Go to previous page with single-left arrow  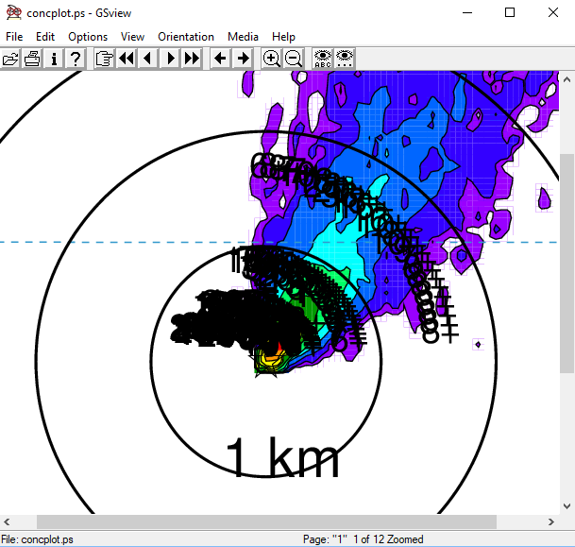tap(148, 59)
